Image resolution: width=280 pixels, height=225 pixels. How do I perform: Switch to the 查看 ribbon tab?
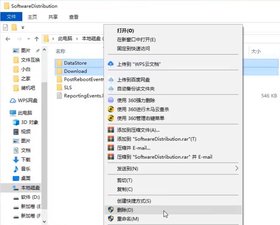pyautogui.click(x=74, y=17)
